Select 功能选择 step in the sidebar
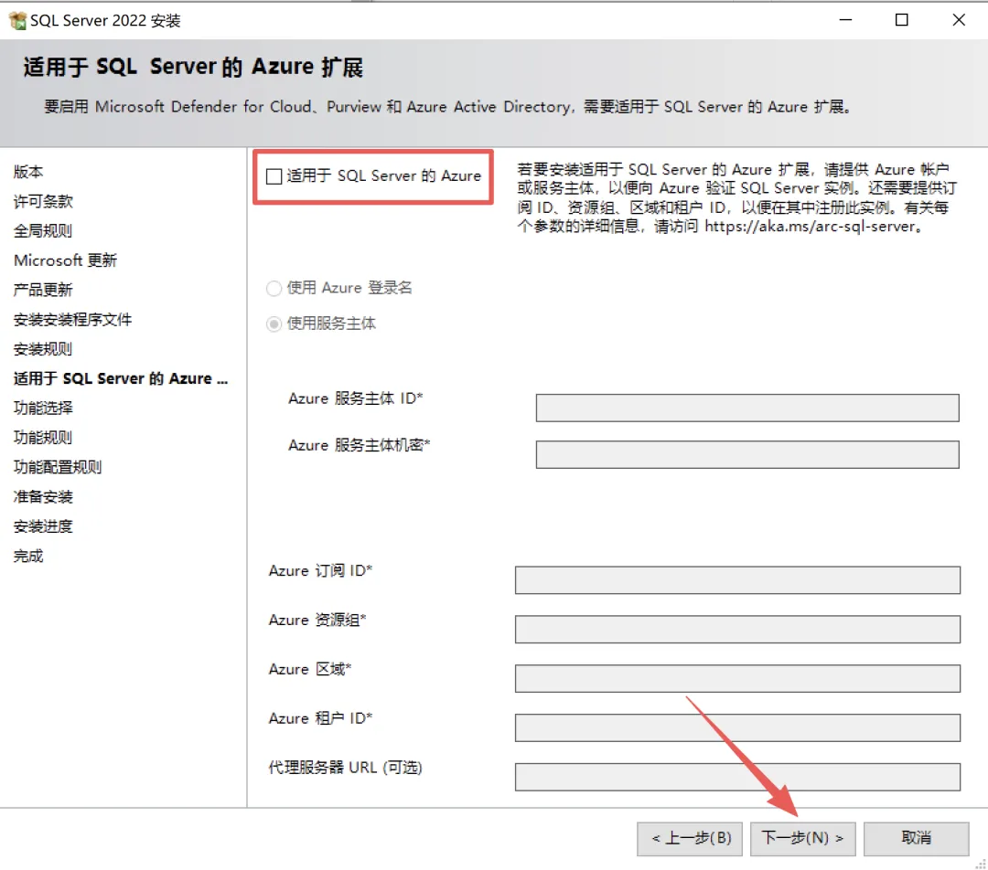988x870 pixels. 43,408
